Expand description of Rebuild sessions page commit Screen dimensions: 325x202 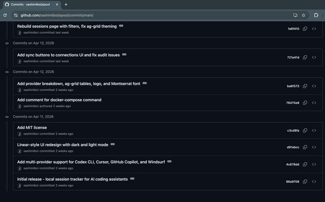click(121, 26)
